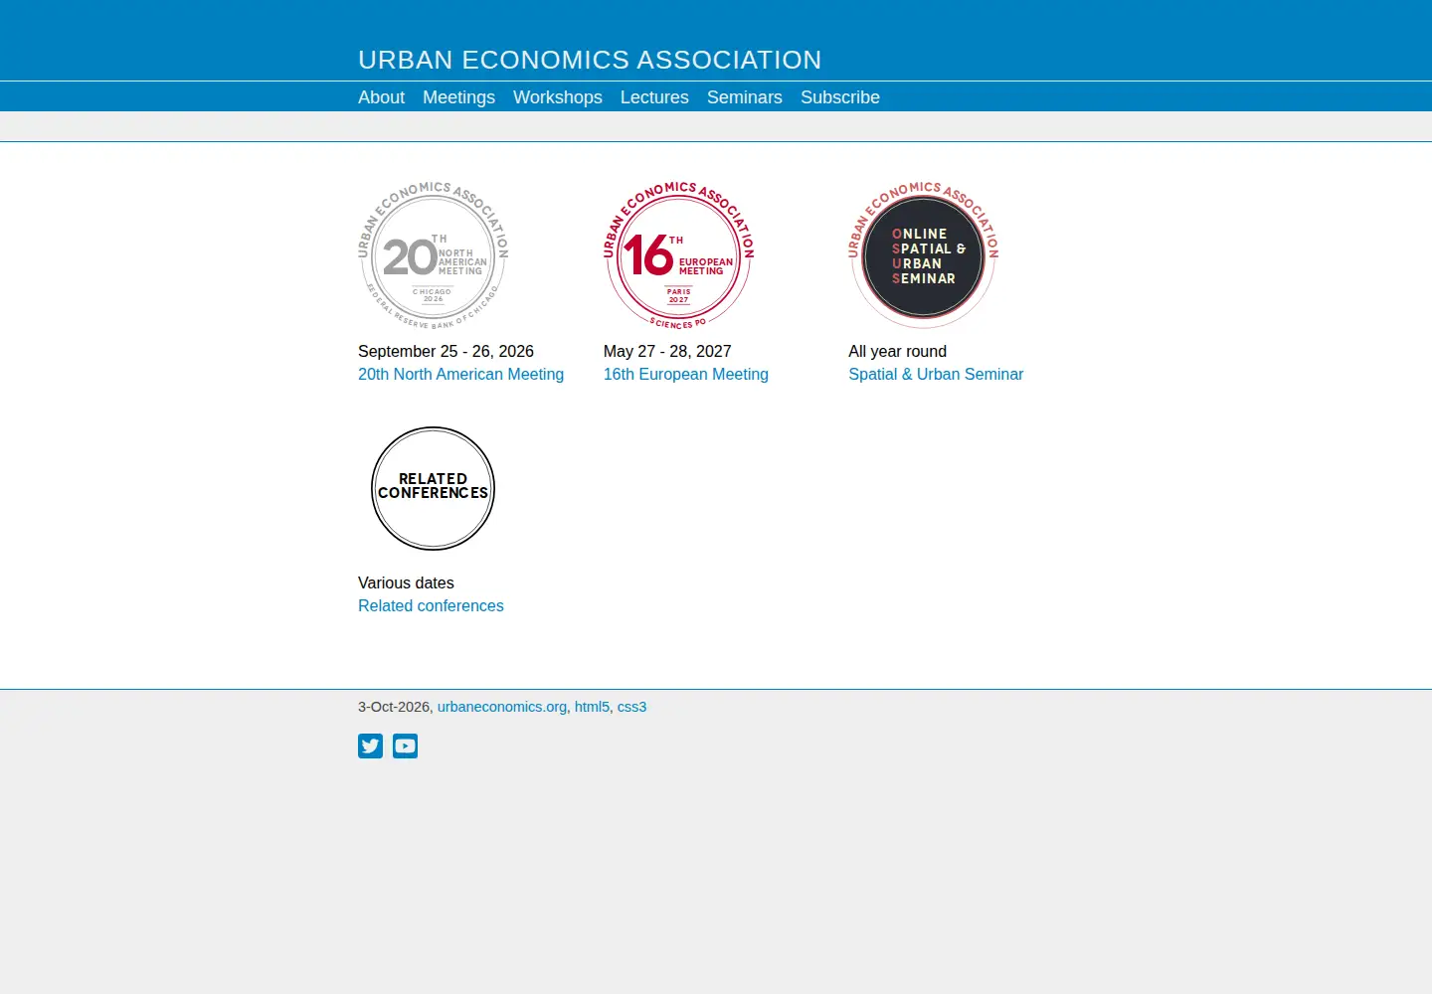1432x994 pixels.
Task: Open Seminars in the navigation bar
Action: [x=745, y=97]
